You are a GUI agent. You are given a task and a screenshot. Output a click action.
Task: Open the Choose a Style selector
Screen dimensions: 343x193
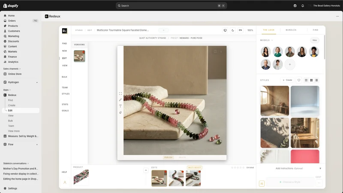coord(290,182)
